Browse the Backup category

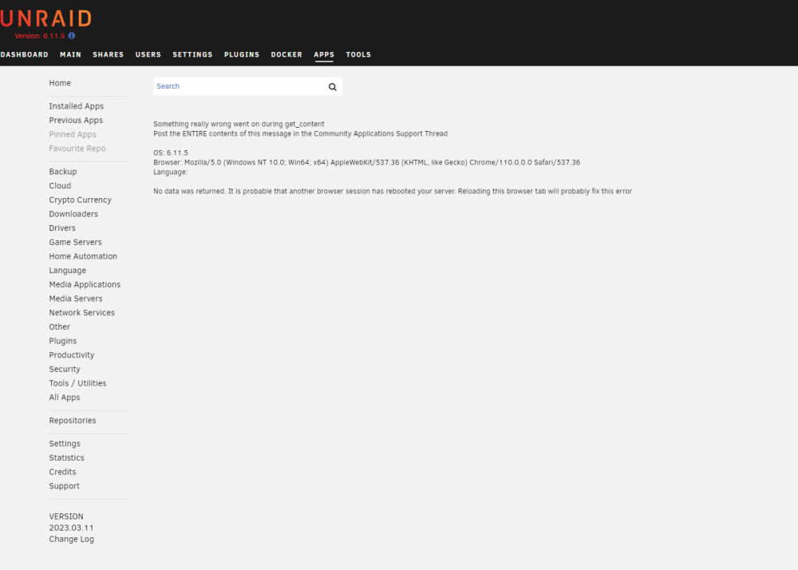click(x=63, y=172)
